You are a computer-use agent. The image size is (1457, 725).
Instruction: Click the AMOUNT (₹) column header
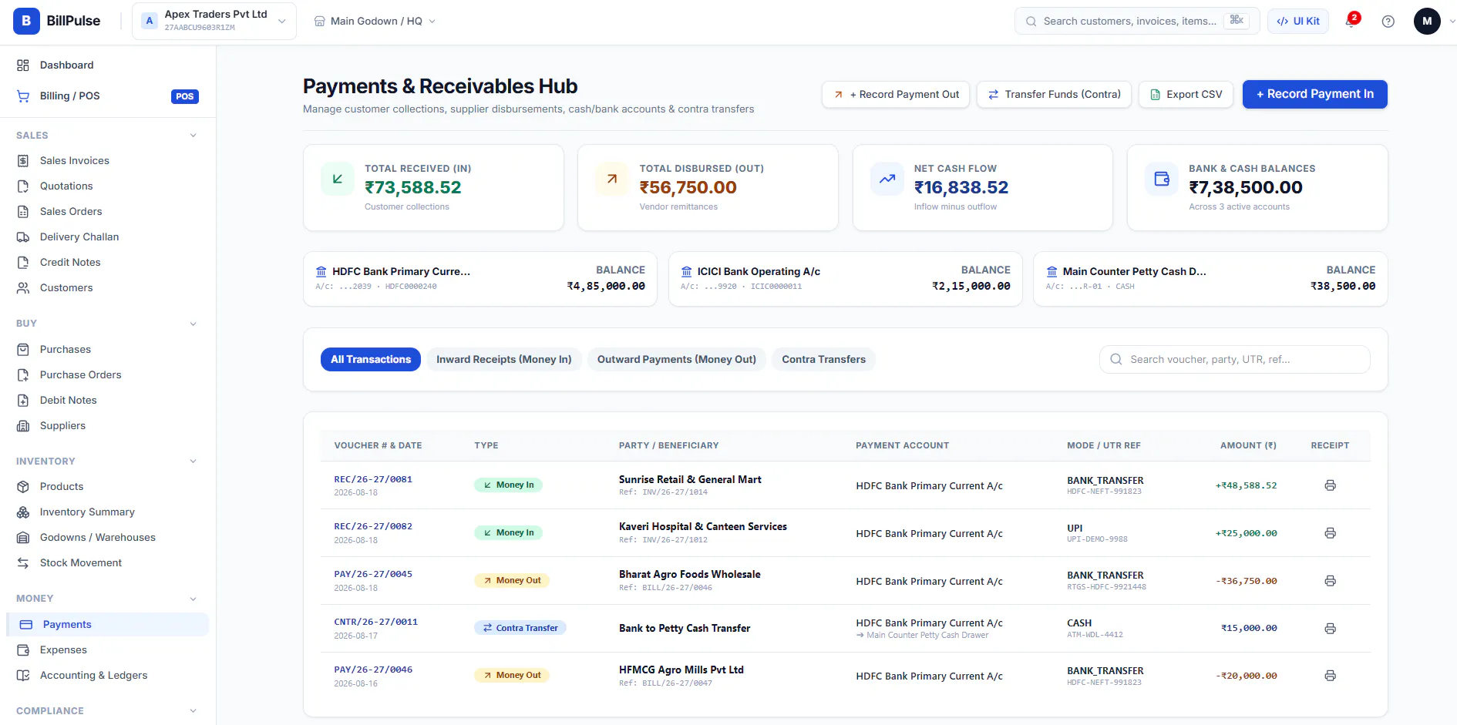(1248, 446)
